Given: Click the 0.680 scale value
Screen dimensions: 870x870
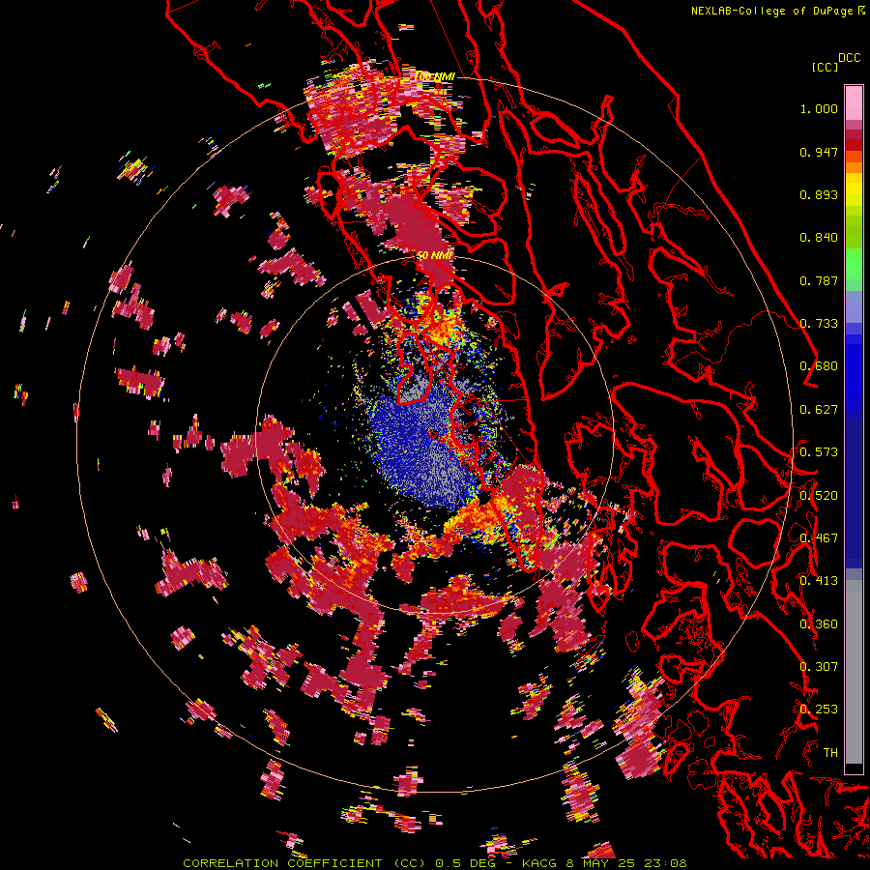Looking at the screenshot, I should 819,366.
